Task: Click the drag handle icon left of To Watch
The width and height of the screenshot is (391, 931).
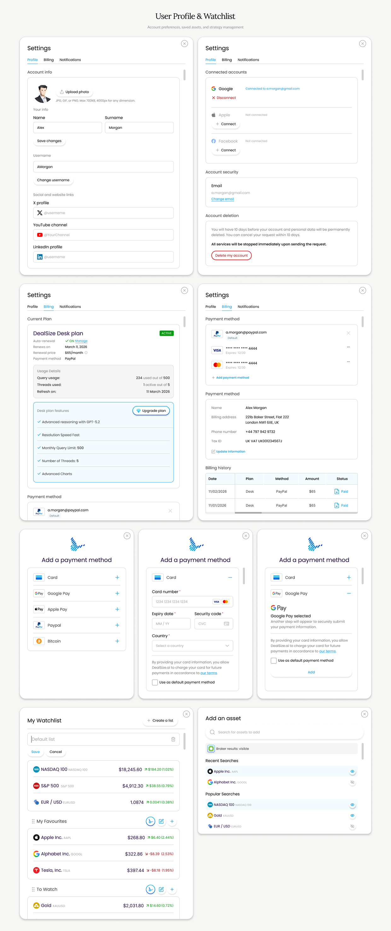Action: pyautogui.click(x=33, y=889)
